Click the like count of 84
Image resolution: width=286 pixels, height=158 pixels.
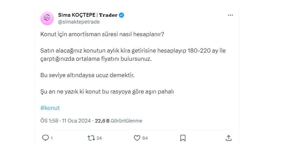click(145, 138)
